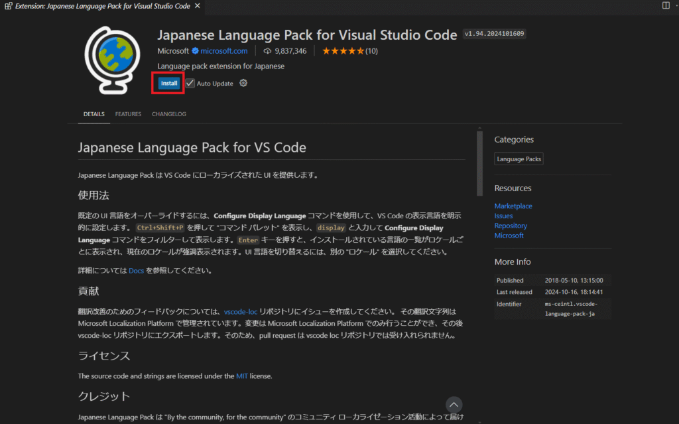Select the DETAILS tab
This screenshot has height=424, width=679.
[93, 114]
